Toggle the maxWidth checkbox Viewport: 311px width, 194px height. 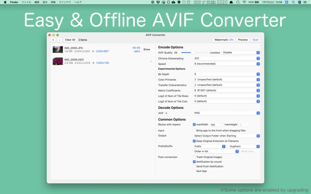(194, 125)
